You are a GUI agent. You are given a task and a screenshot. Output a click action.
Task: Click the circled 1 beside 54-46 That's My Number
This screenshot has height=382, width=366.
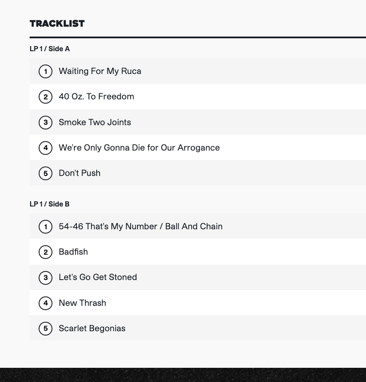click(46, 227)
